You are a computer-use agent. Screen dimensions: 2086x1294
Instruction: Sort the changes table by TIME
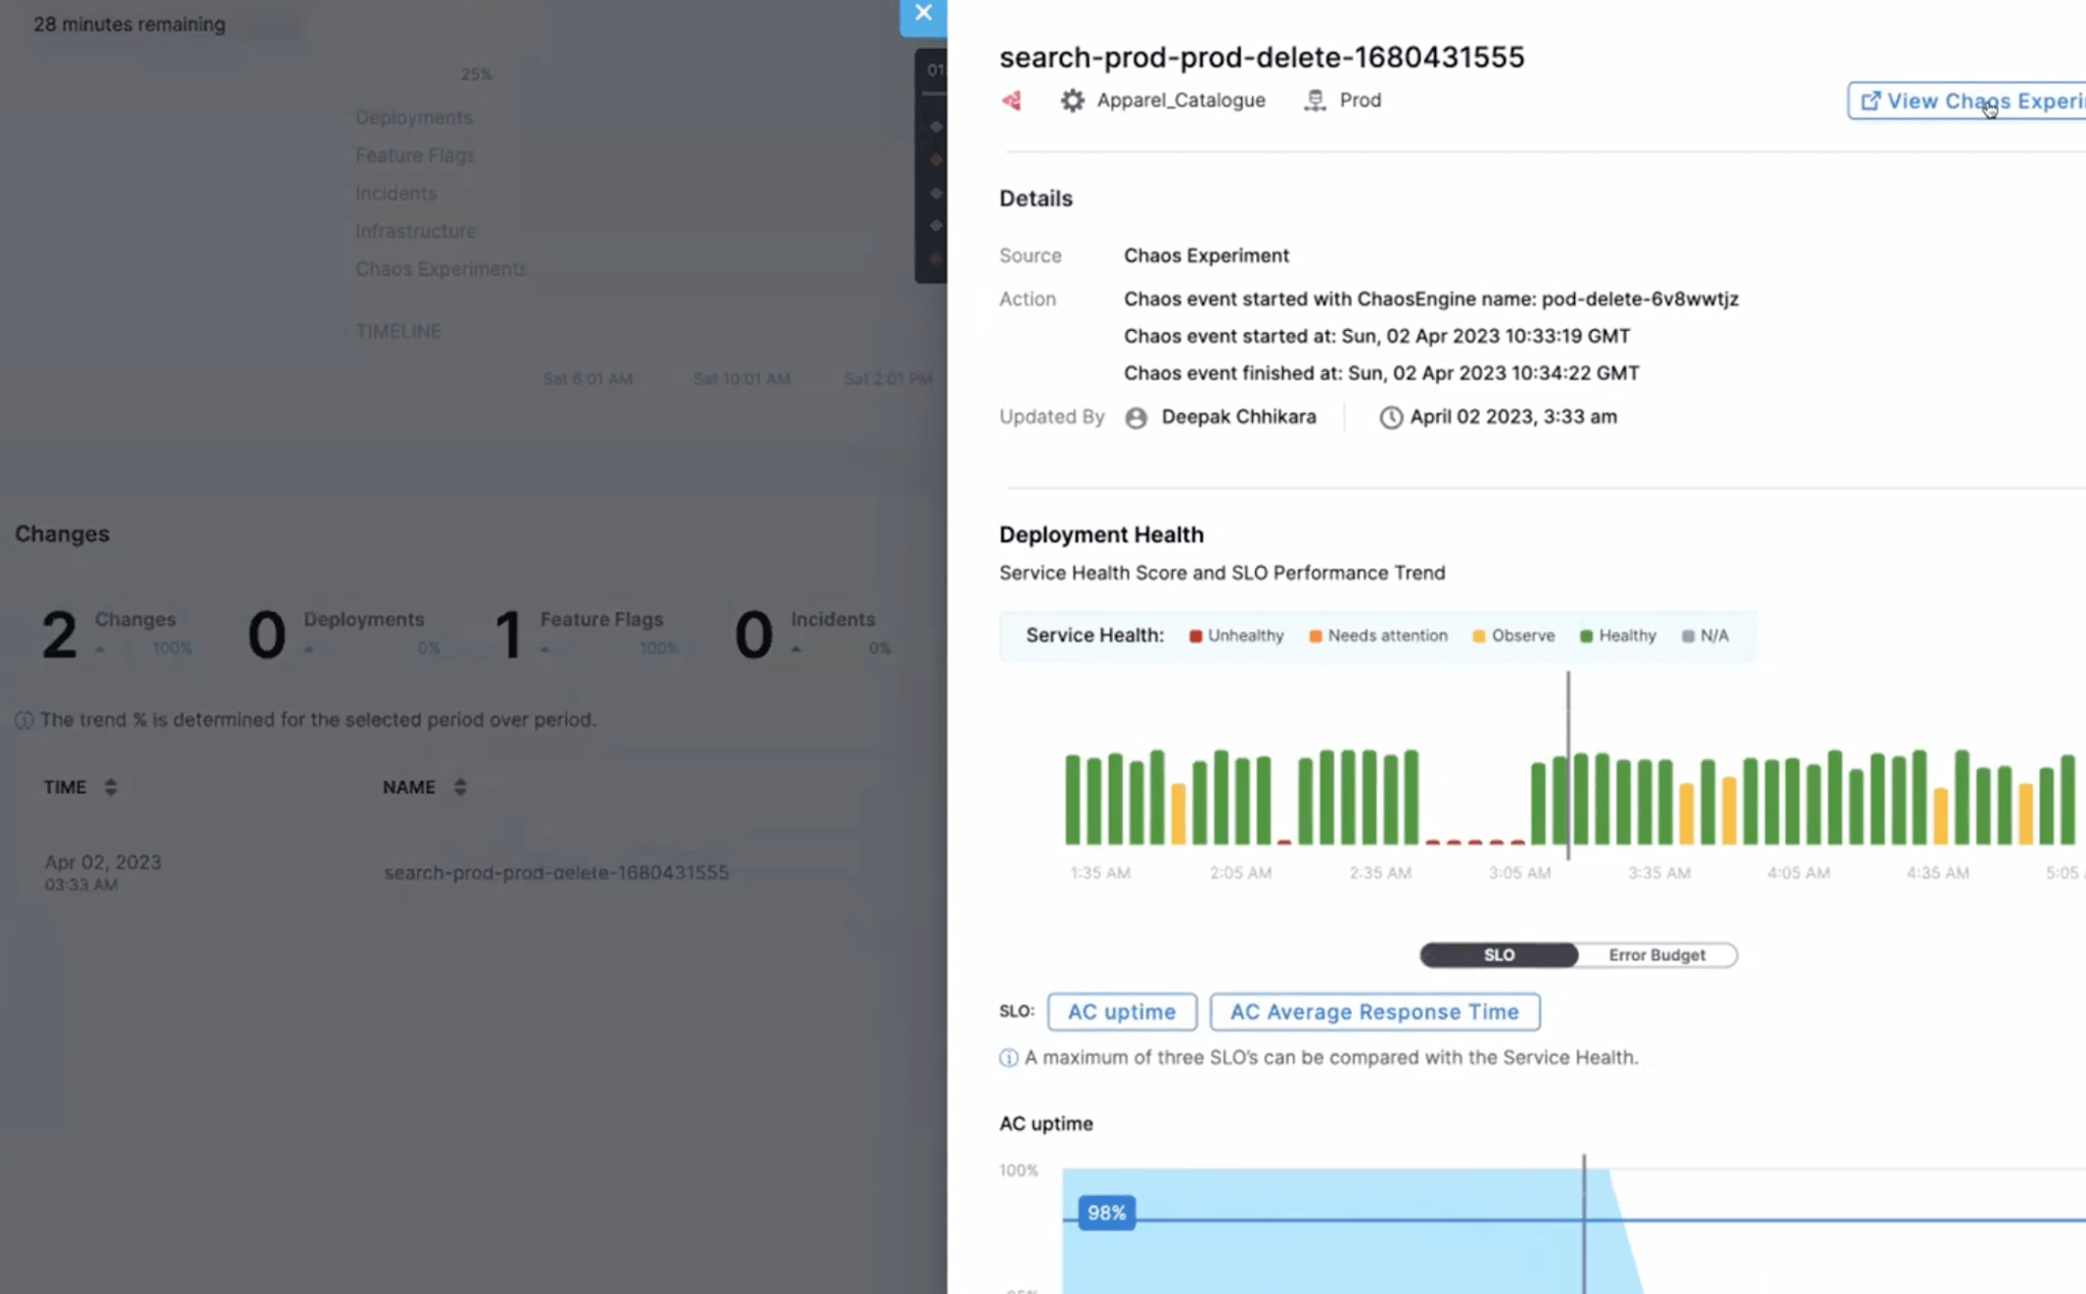[111, 786]
